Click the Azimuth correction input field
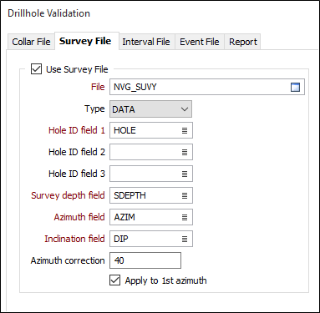Screen dimensions: 320x313 coord(145,260)
